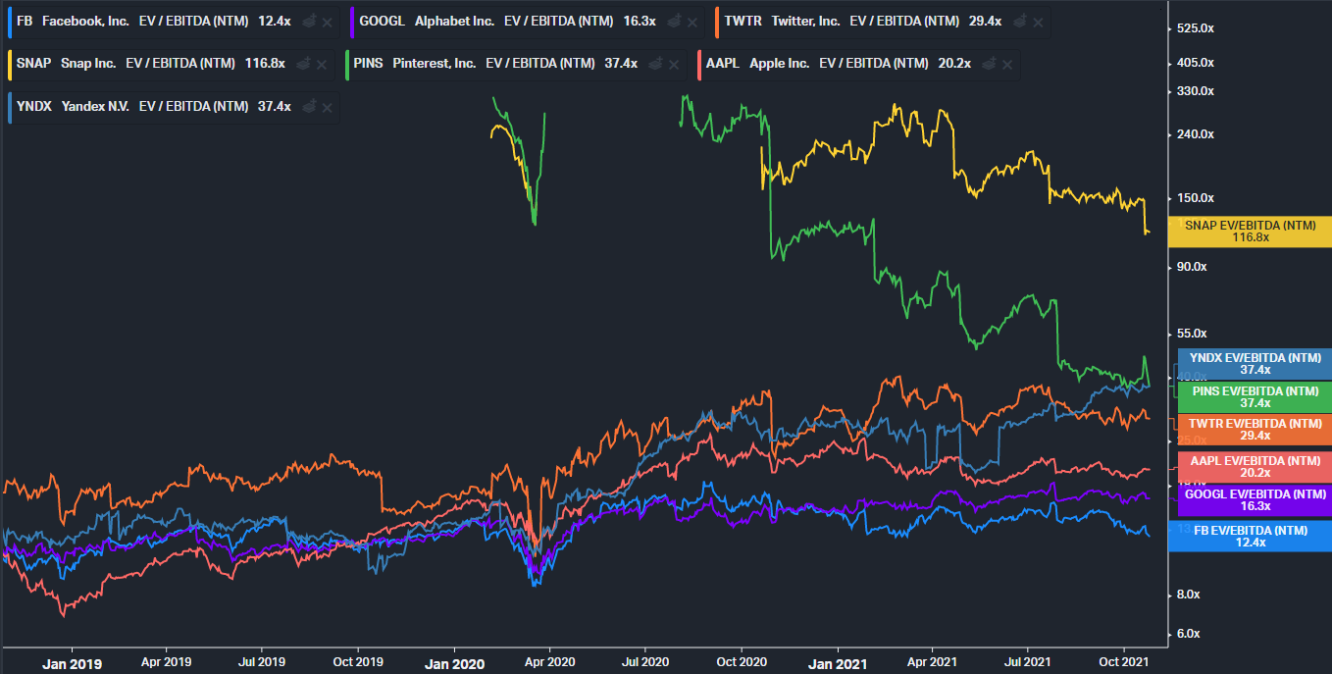Click the Oct 2021 time axis label
The width and height of the screenshot is (1332, 674).
(x=1123, y=662)
